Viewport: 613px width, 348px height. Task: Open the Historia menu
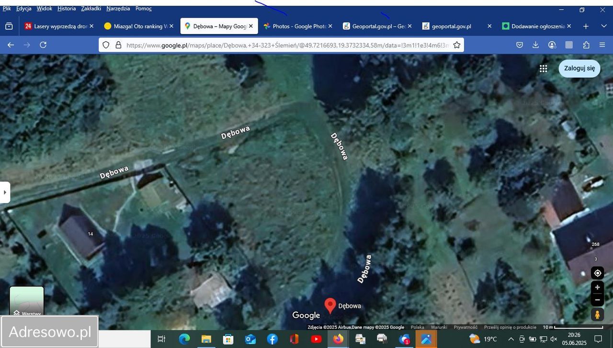pos(67,9)
